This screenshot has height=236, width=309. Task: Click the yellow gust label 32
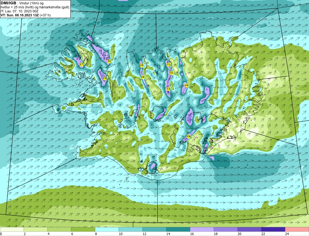pos(171,73)
